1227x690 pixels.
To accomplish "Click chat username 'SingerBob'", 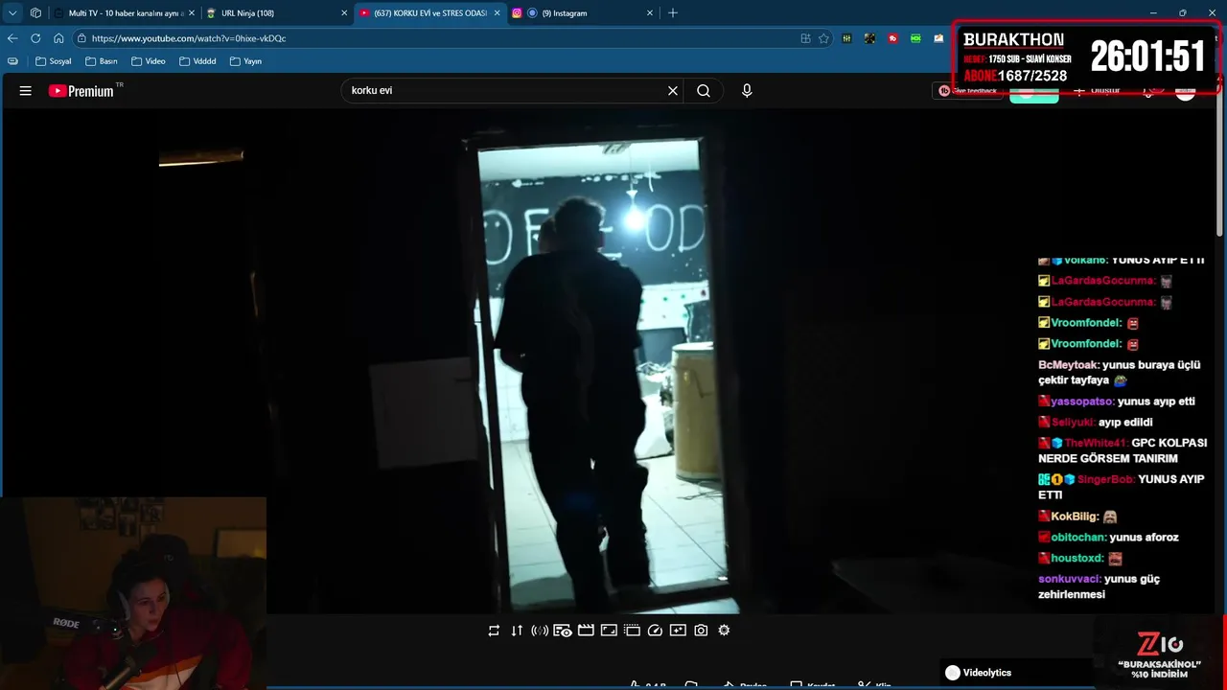I will pos(1105,479).
